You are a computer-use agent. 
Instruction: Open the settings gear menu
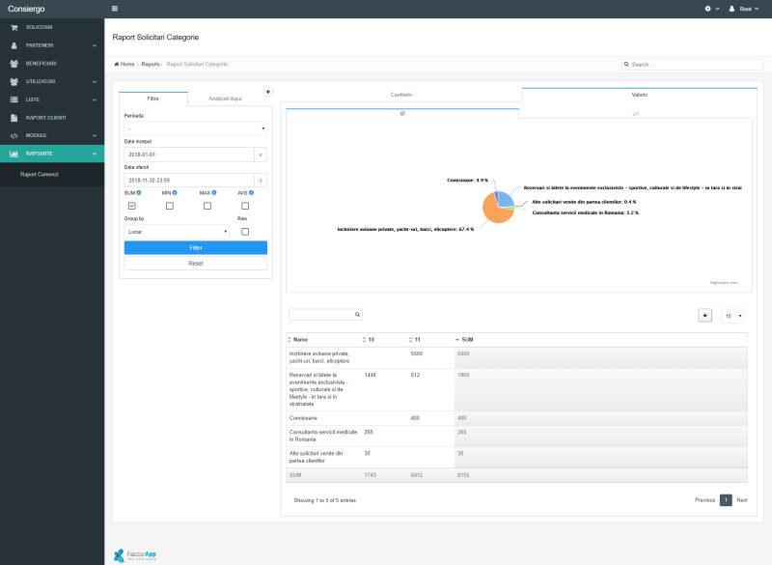click(x=708, y=8)
